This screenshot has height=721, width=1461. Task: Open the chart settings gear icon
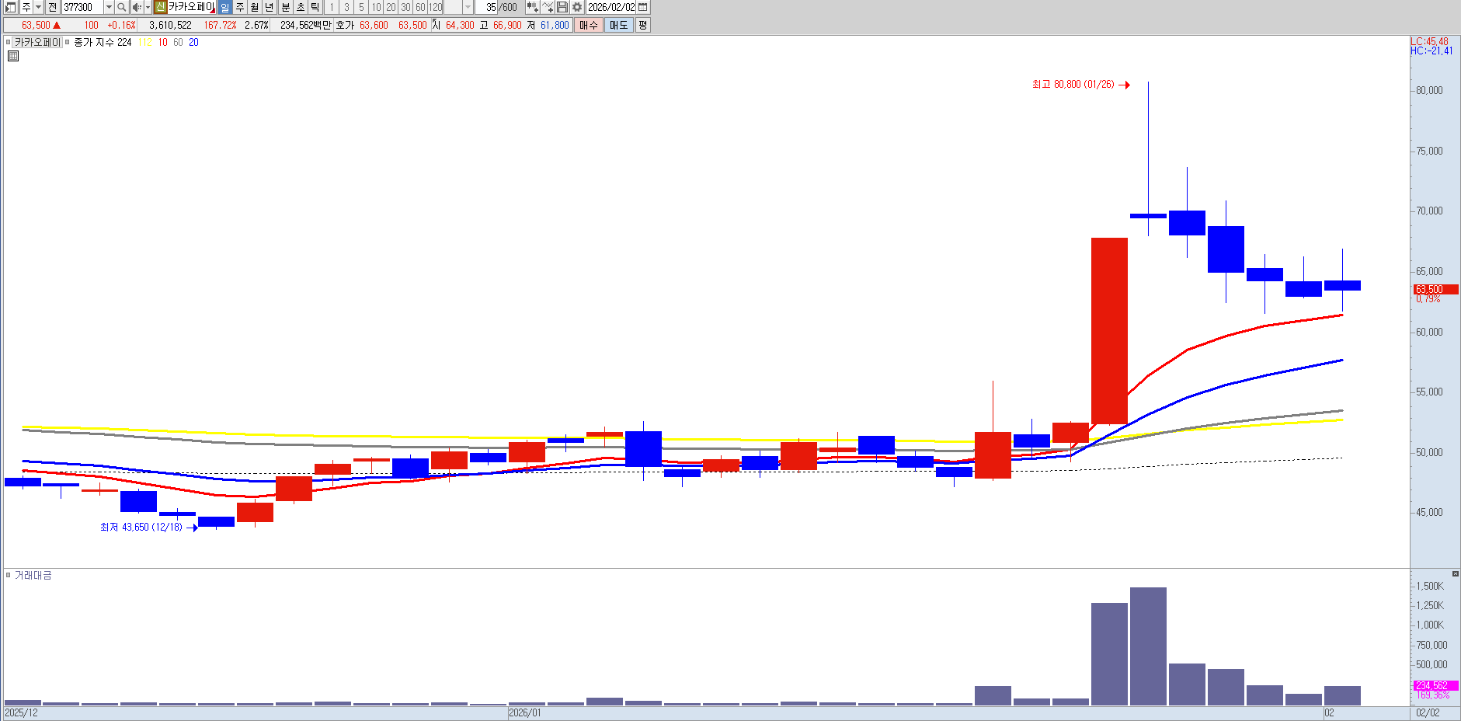pyautogui.click(x=577, y=7)
